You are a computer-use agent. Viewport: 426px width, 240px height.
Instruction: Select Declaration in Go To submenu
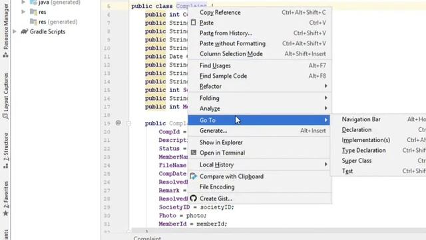click(x=379, y=129)
